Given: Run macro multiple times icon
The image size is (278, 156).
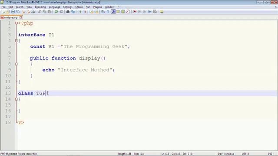Looking at the screenshot, I should coord(149,12).
